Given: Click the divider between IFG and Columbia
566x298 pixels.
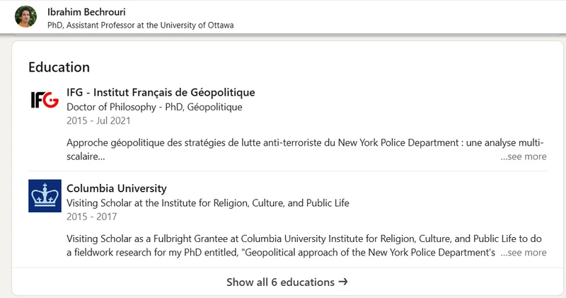Looking at the screenshot, I should [288, 171].
